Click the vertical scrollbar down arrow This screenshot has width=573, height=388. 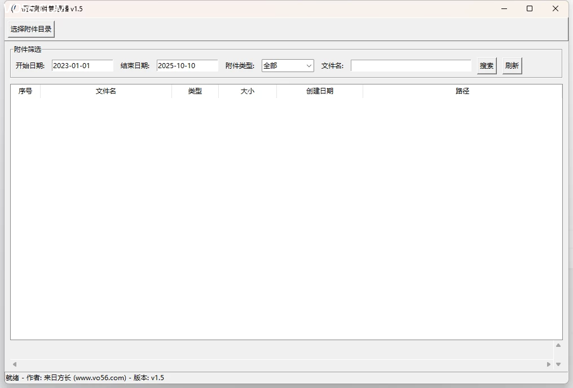pos(558,364)
